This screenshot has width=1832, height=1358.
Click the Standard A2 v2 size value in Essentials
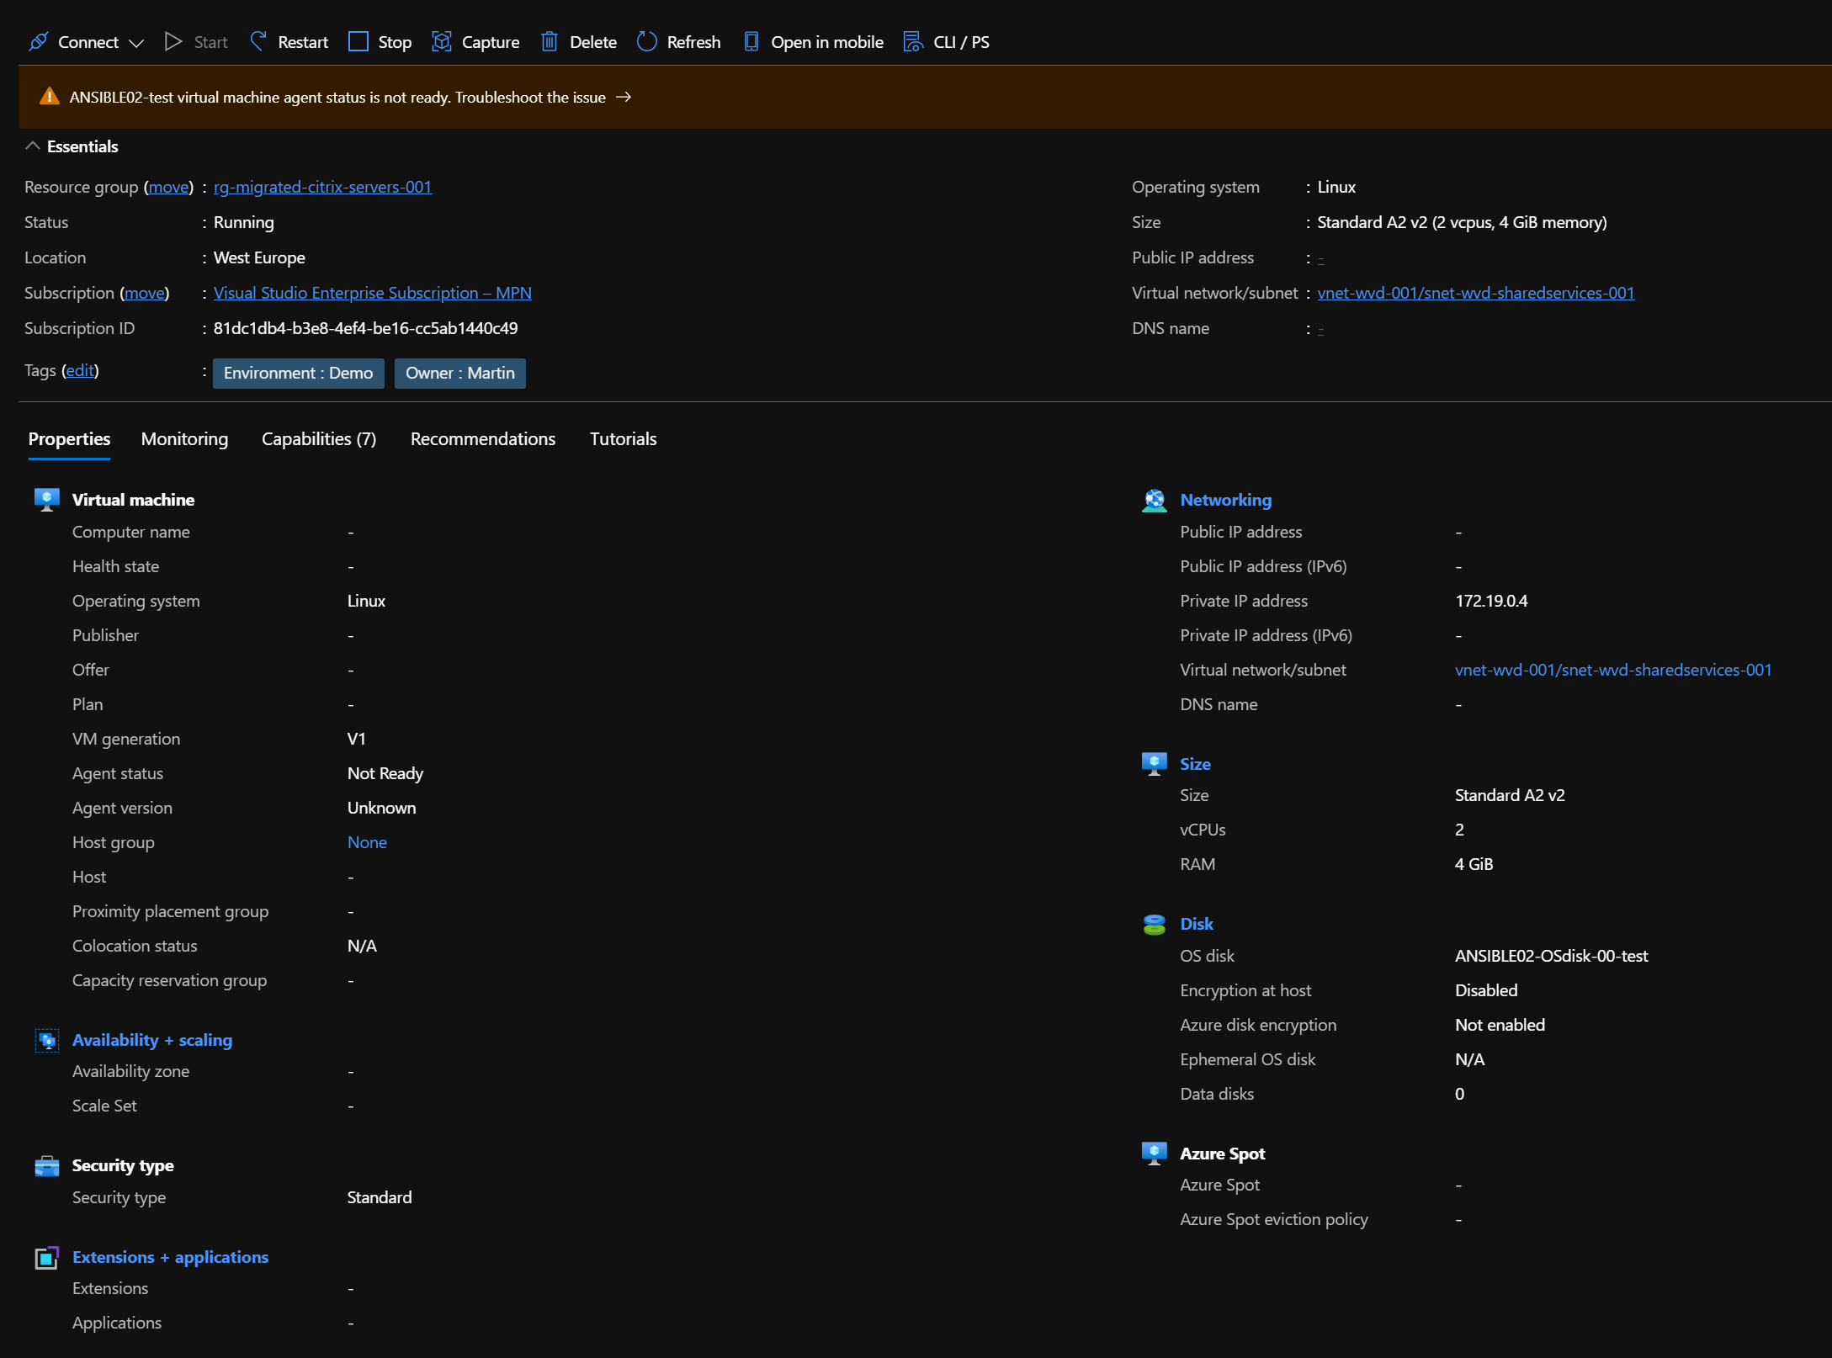(x=1462, y=222)
